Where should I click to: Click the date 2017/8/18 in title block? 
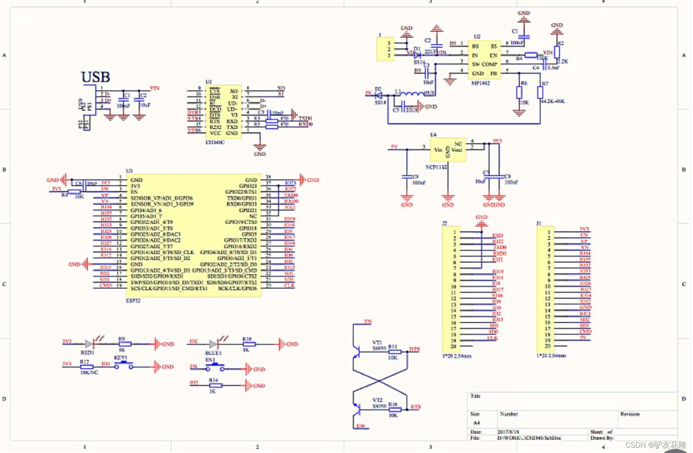click(508, 432)
